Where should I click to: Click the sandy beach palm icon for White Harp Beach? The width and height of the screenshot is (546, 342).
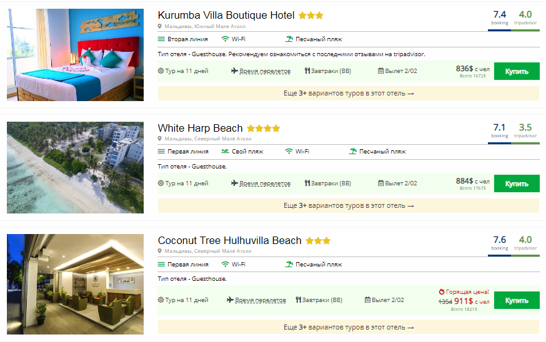tap(353, 151)
